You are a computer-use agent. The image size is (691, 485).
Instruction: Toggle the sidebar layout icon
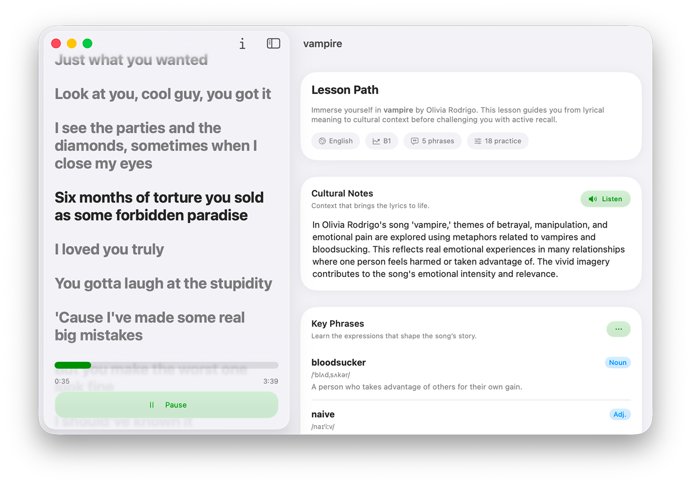(273, 43)
